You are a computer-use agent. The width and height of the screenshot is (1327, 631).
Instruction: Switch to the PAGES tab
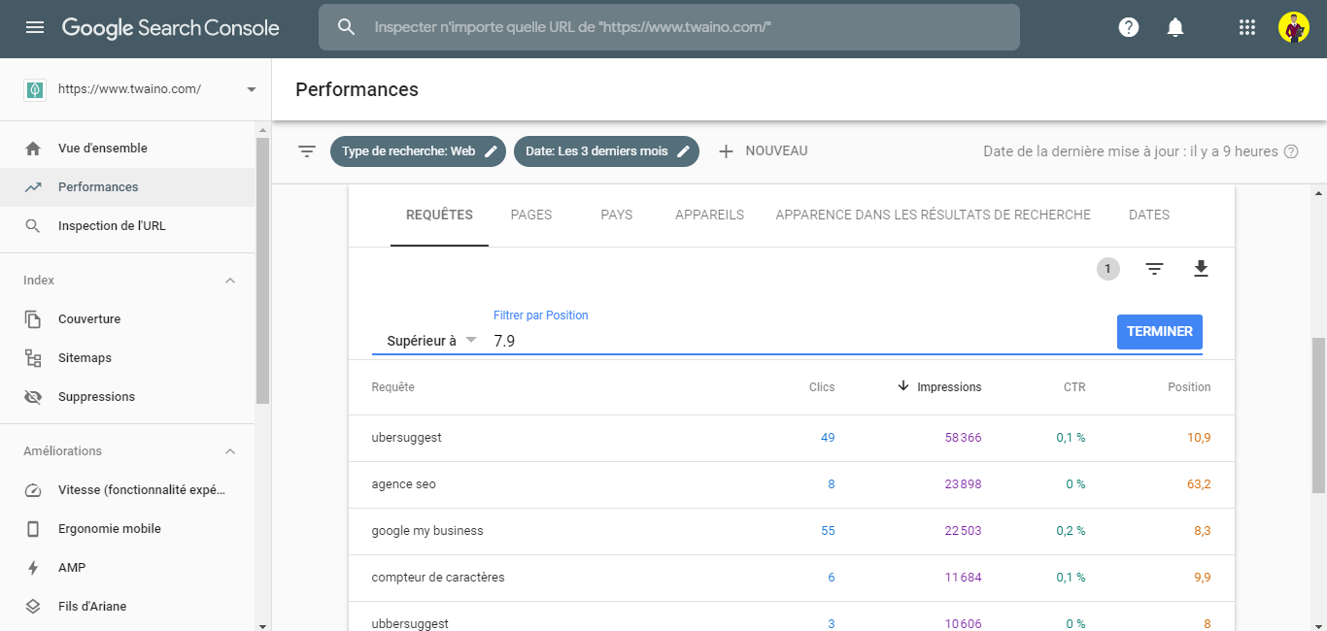(x=531, y=215)
